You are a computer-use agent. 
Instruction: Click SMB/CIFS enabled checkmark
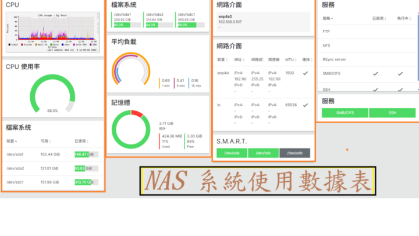coord(375,73)
